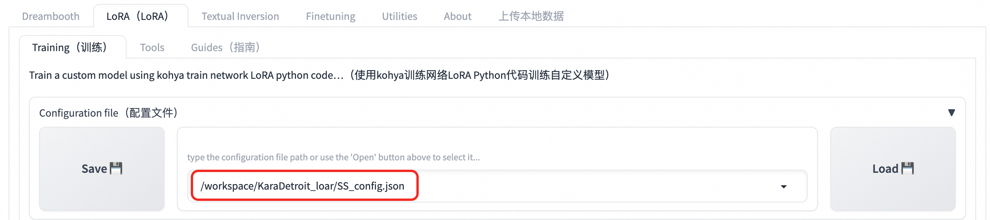This screenshot has height=220, width=991.
Task: Switch to the Tools sub-tab
Action: (152, 48)
